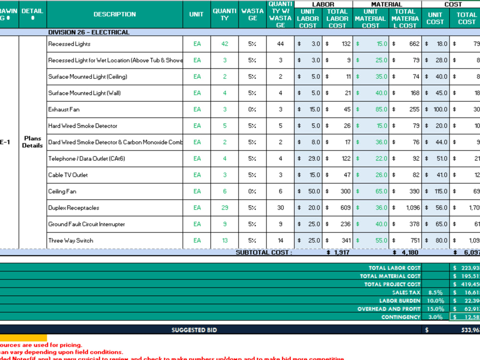Click the SUGGESTED BID label
Screen dimensions: 480x360
pyautogui.click(x=194, y=330)
